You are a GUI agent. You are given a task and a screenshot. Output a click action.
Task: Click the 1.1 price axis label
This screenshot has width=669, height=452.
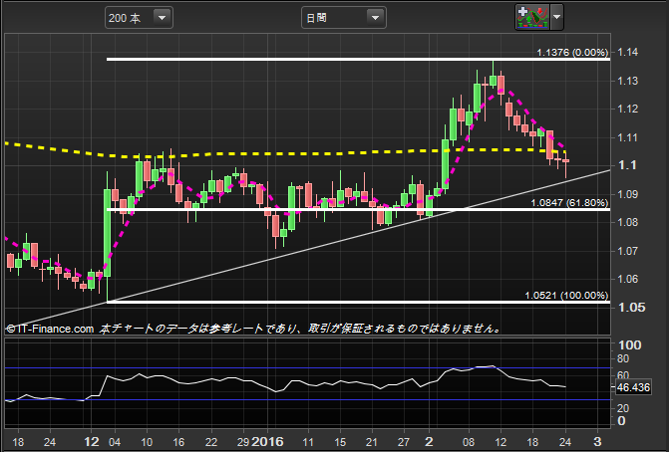pyautogui.click(x=627, y=165)
